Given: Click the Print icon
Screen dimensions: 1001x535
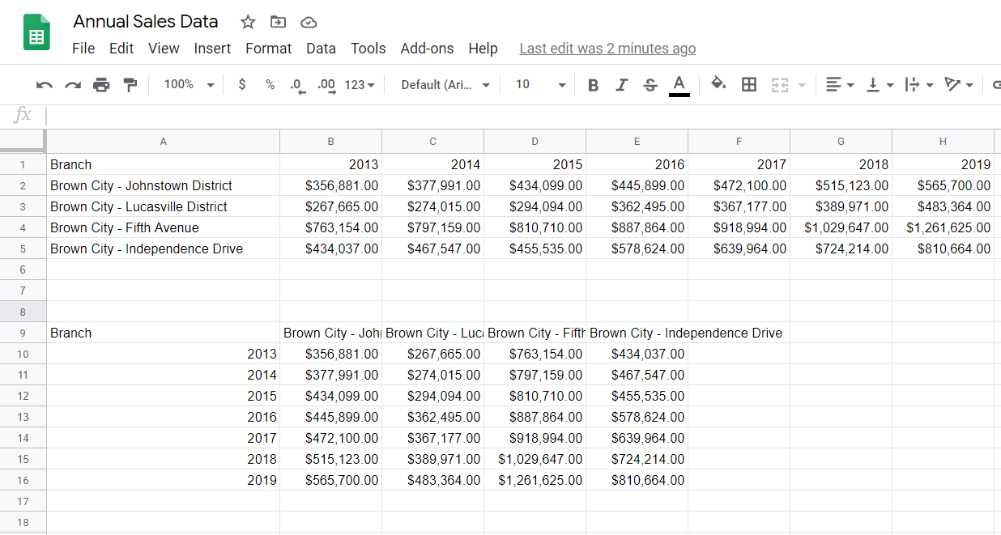Looking at the screenshot, I should [101, 85].
